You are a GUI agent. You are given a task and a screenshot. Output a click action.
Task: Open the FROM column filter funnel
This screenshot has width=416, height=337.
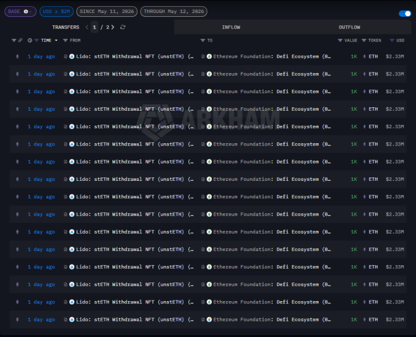point(65,40)
